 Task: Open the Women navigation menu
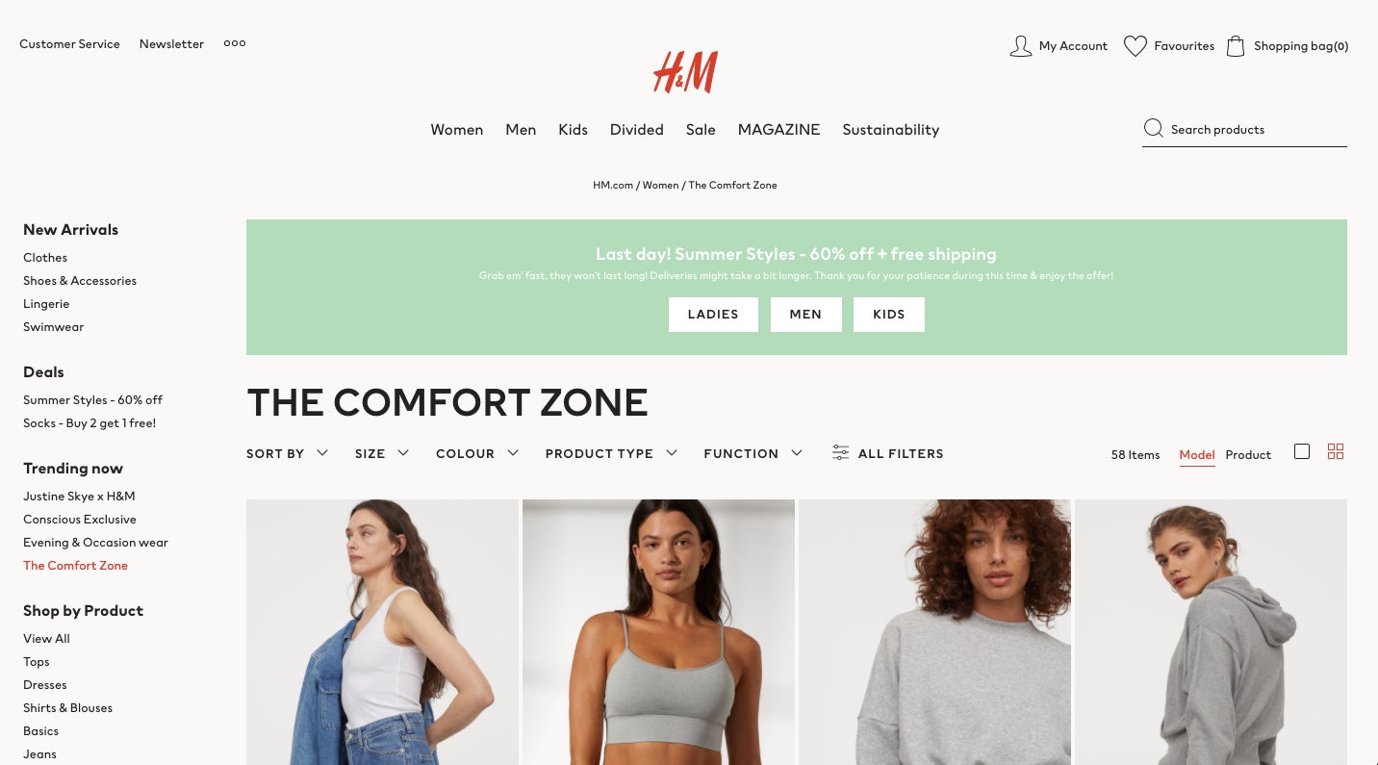[x=457, y=130]
